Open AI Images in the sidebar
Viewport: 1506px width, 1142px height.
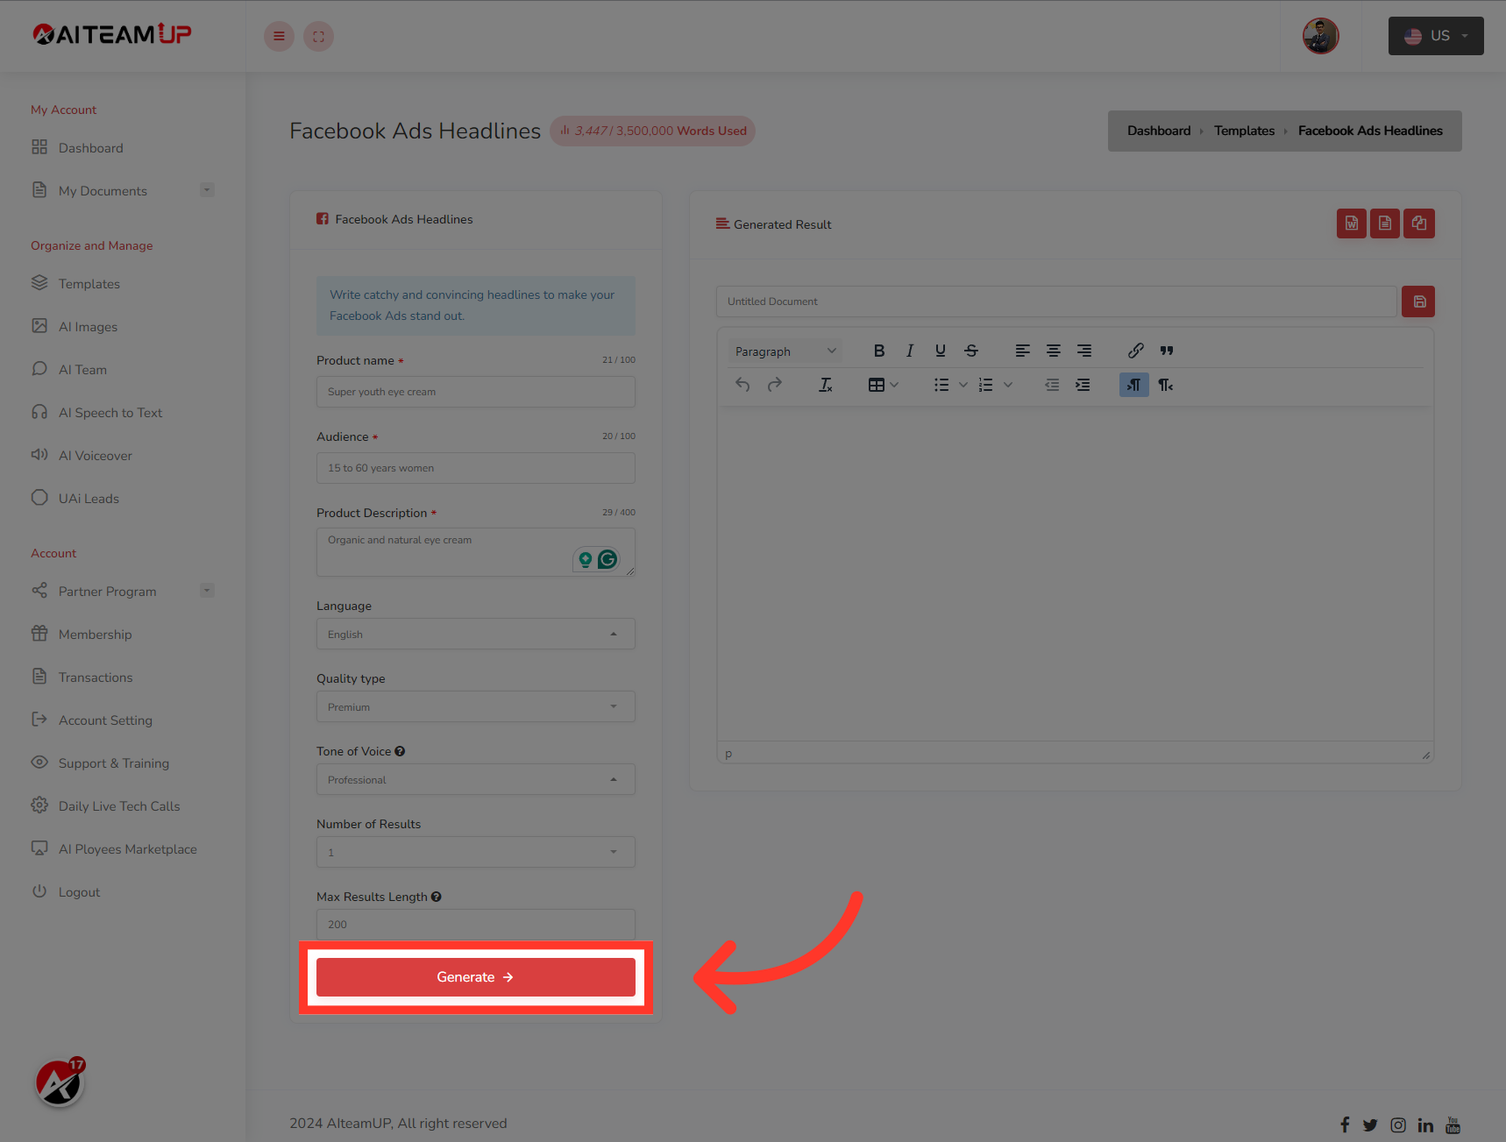coord(88,327)
